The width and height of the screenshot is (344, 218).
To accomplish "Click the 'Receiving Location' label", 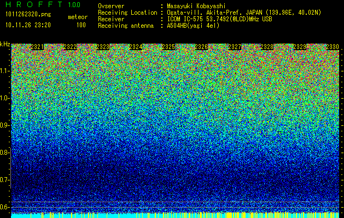I will click(127, 13).
